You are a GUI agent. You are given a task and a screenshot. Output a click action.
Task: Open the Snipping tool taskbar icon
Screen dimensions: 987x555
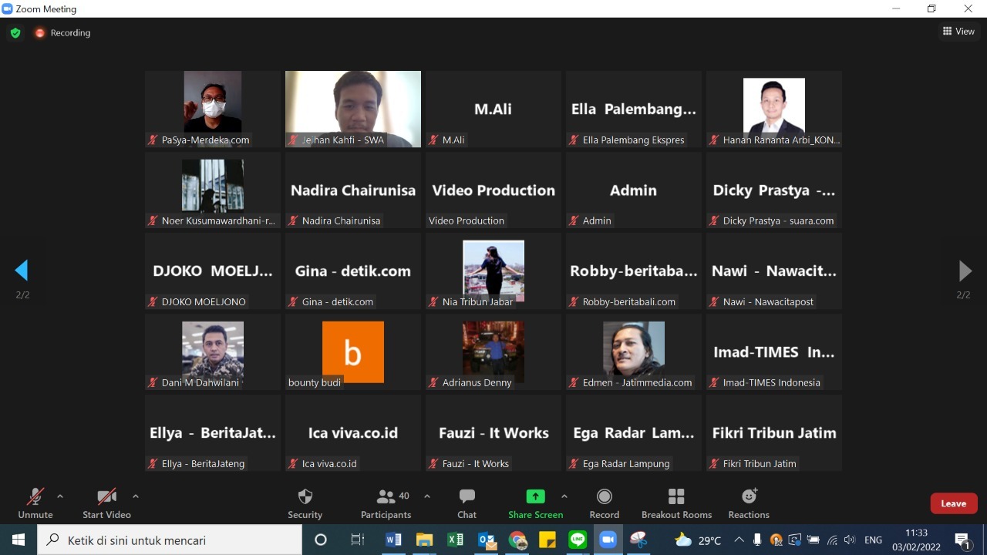point(638,540)
